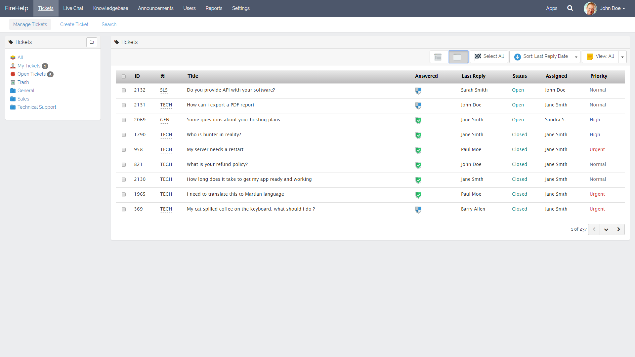Screen dimensions: 635x357
Task: Open the Apps menu
Action: tap(552, 8)
